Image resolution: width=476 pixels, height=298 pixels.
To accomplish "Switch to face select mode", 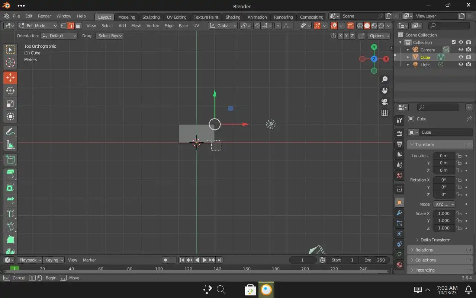I will pos(78,26).
